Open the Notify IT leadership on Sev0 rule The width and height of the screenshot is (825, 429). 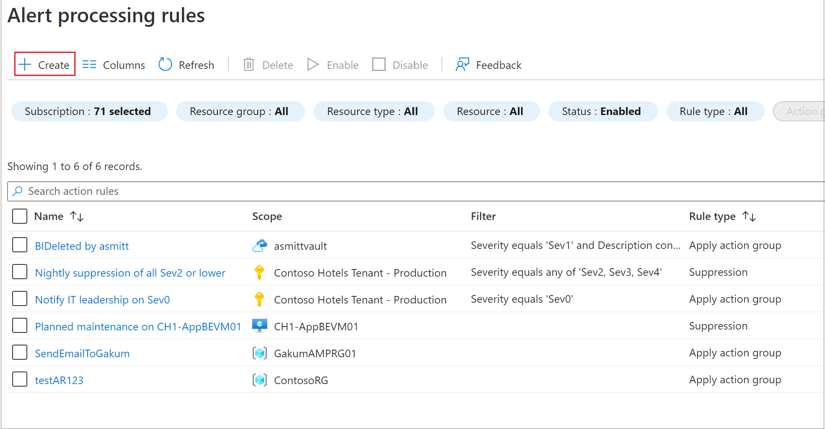tap(102, 300)
